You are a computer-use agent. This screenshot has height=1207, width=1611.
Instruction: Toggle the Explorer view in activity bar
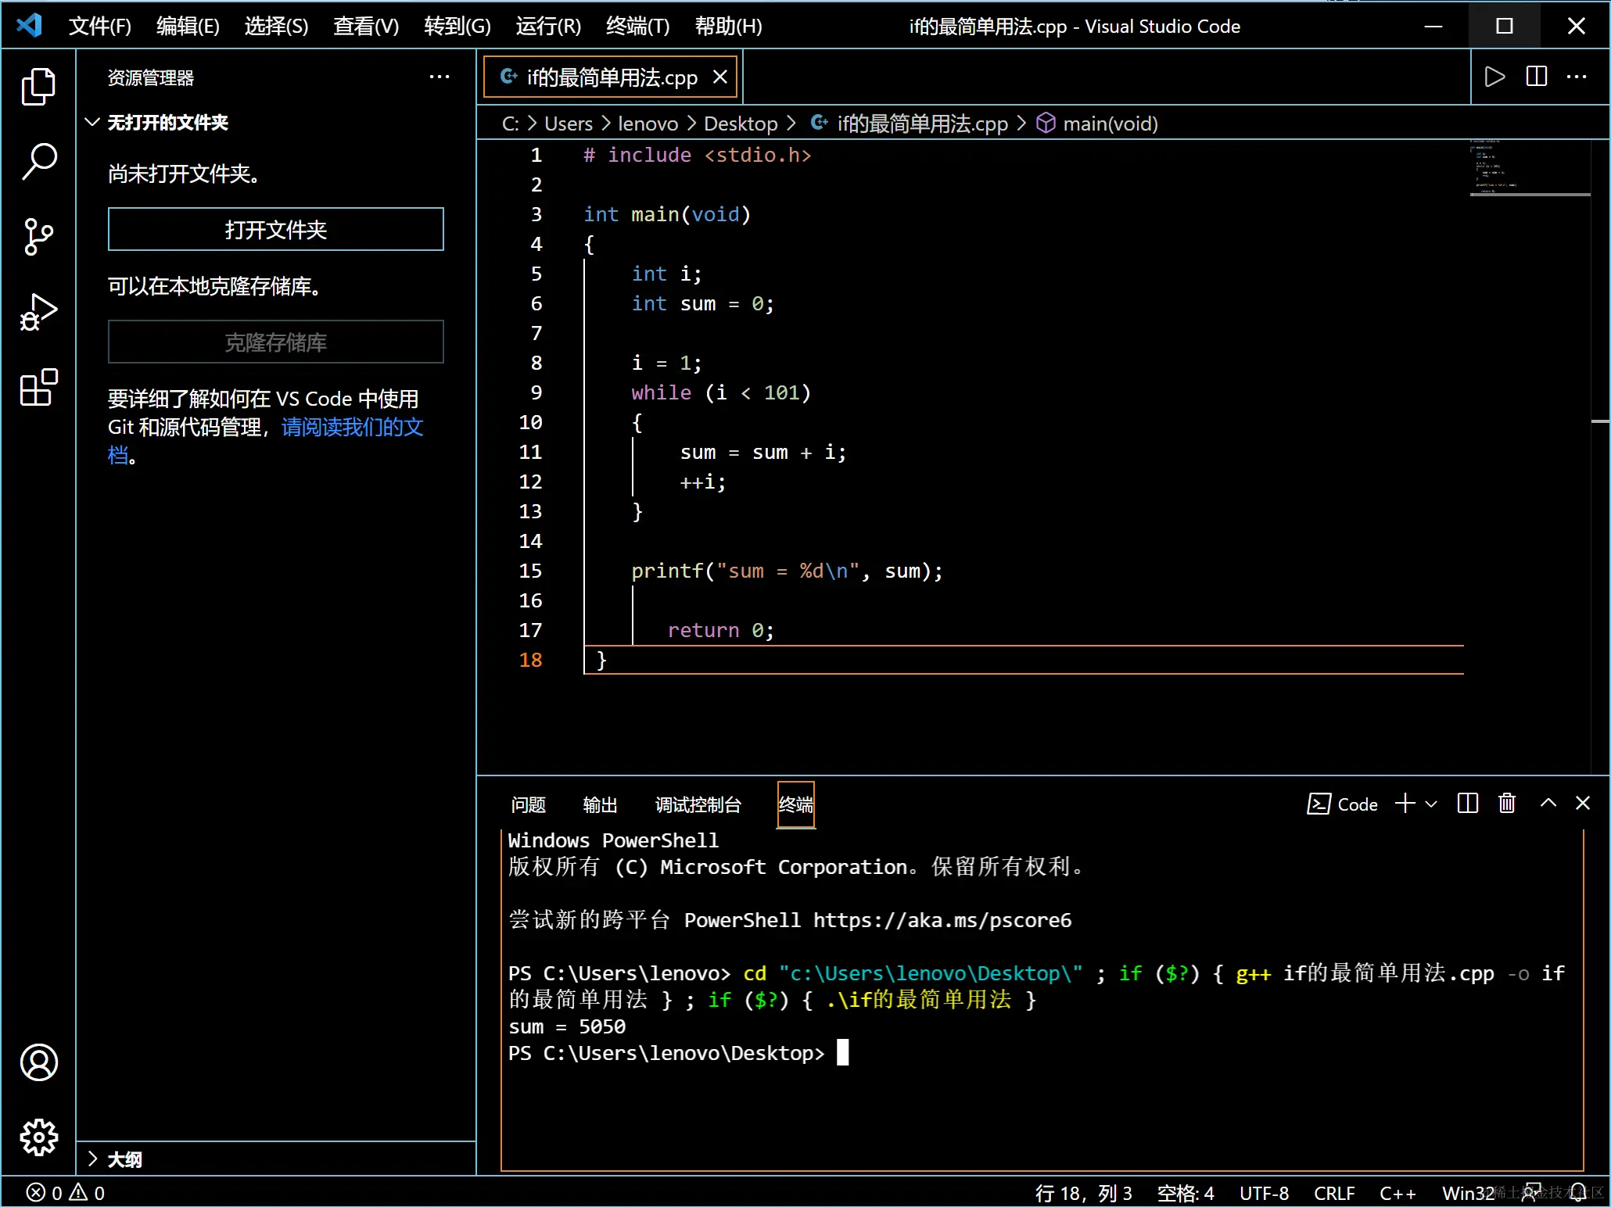coord(38,86)
